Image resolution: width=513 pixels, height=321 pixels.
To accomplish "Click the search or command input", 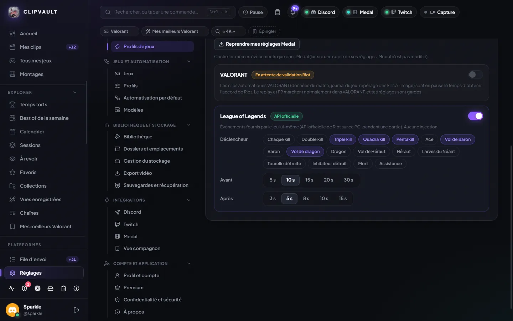I will pos(167,12).
